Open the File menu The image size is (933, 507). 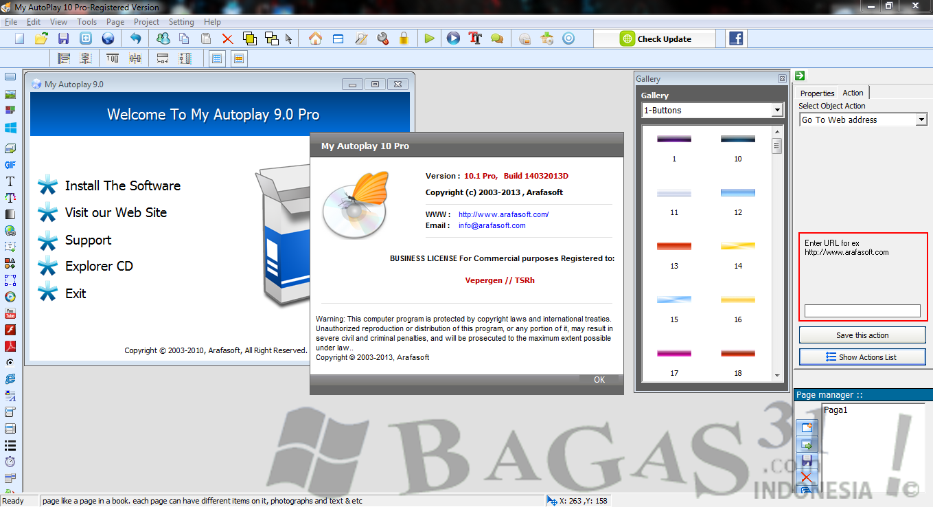10,22
